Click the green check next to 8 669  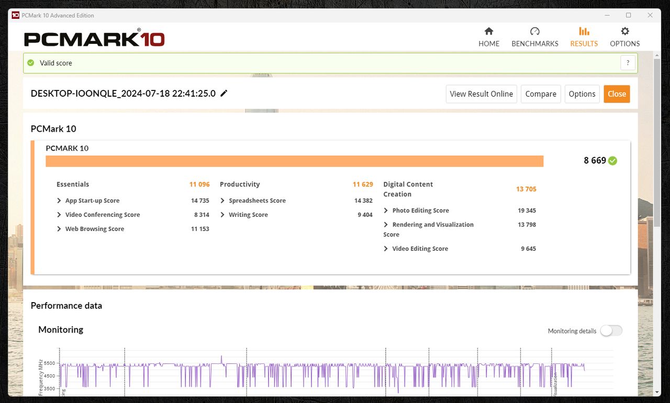[x=613, y=160]
